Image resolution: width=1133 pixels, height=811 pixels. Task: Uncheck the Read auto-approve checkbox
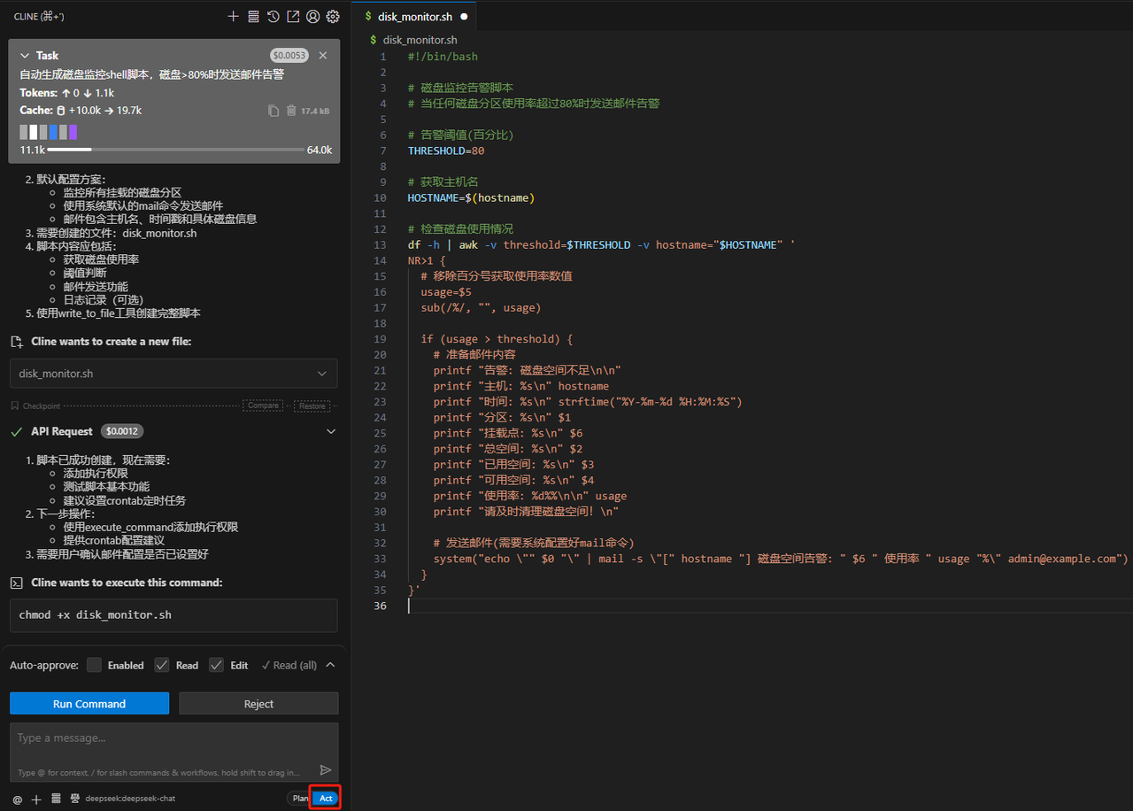162,665
